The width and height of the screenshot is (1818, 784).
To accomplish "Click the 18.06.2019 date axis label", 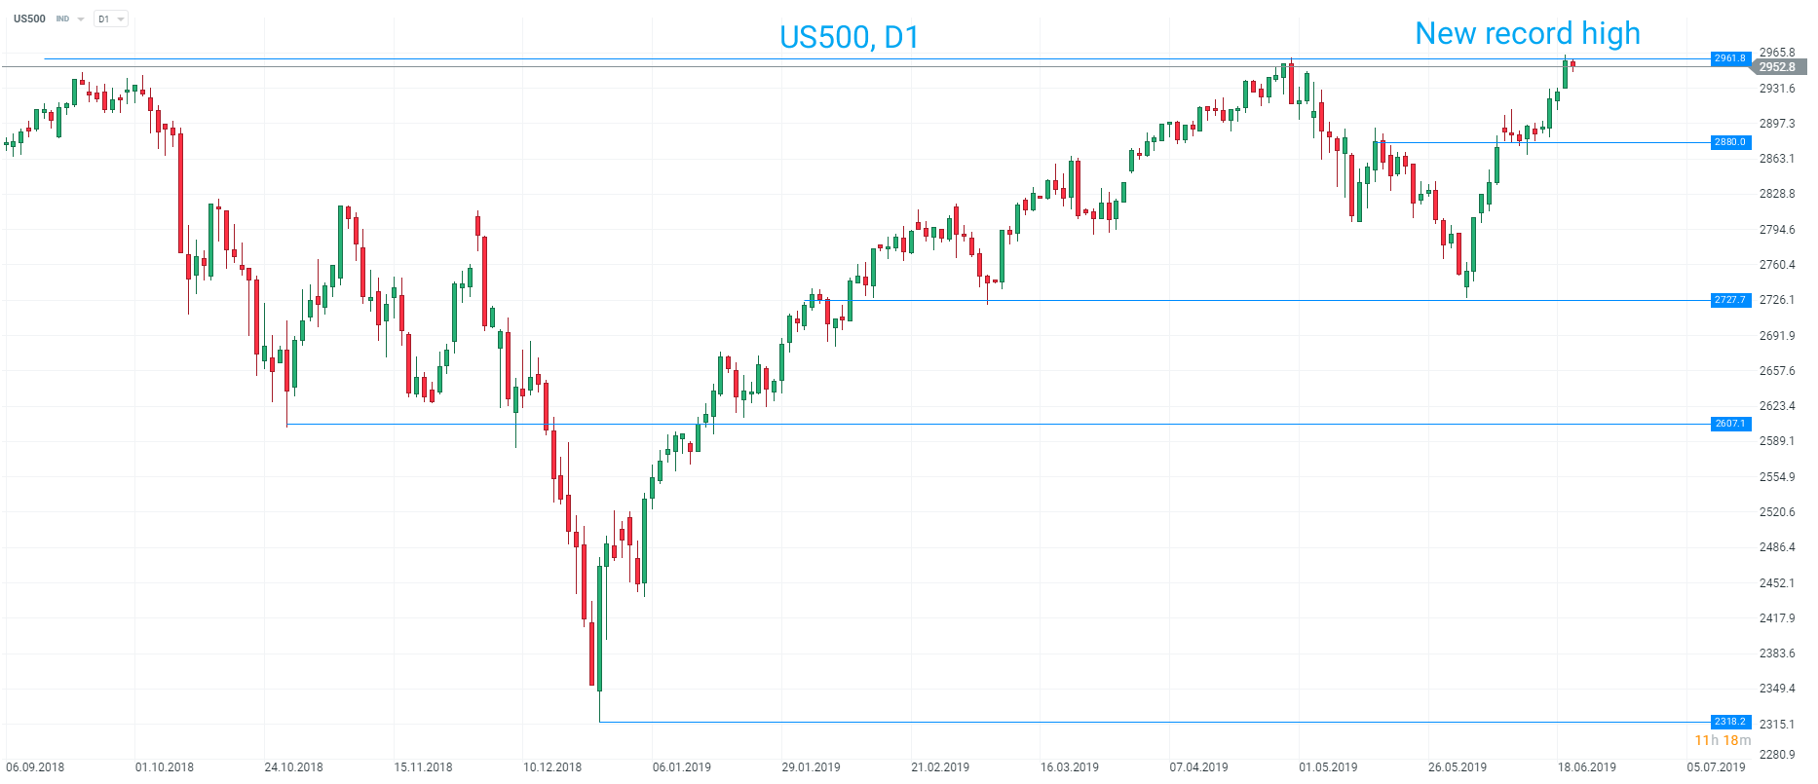I will coord(1586,767).
